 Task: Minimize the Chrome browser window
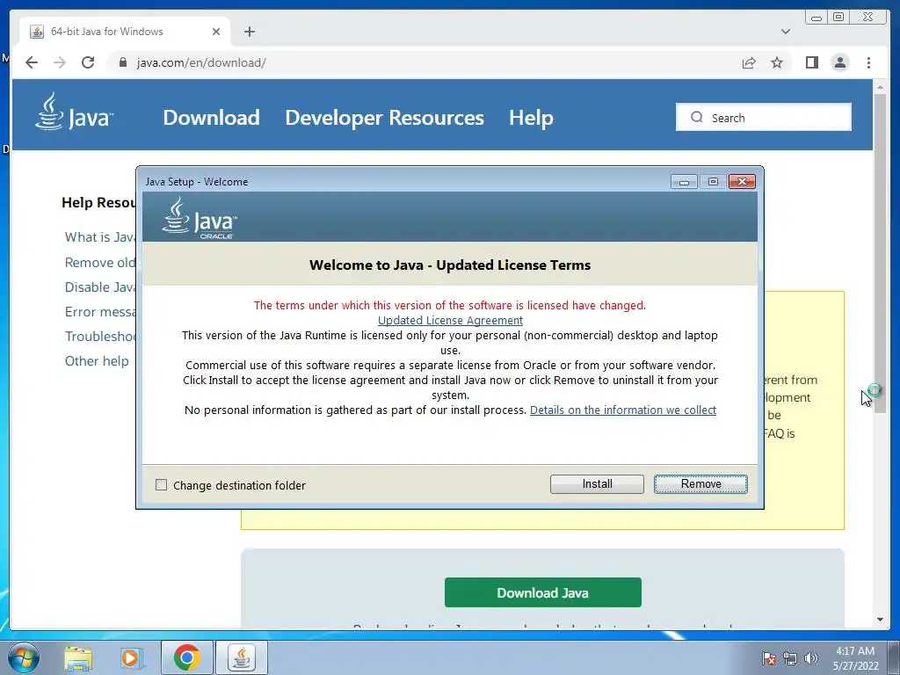click(817, 18)
